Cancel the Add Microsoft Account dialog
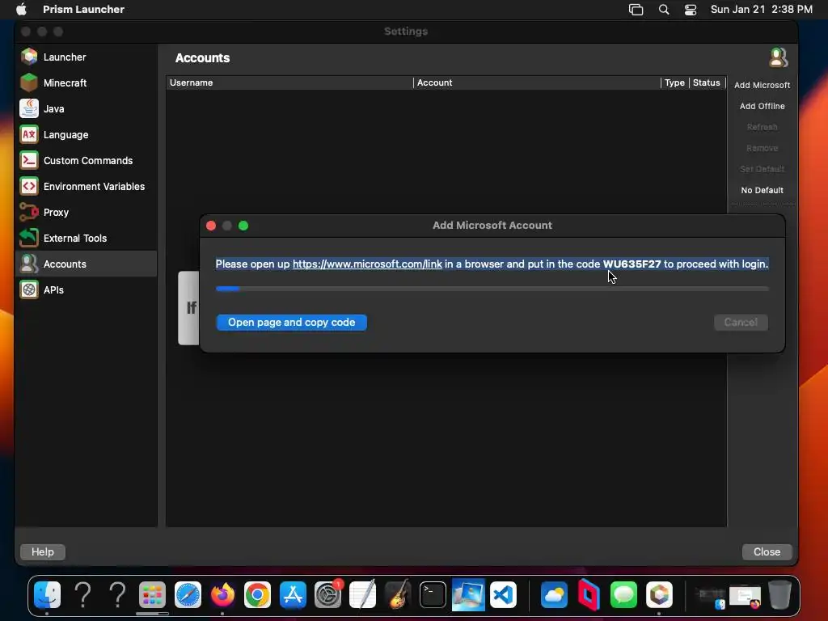Viewport: 828px width, 621px height. click(x=741, y=322)
